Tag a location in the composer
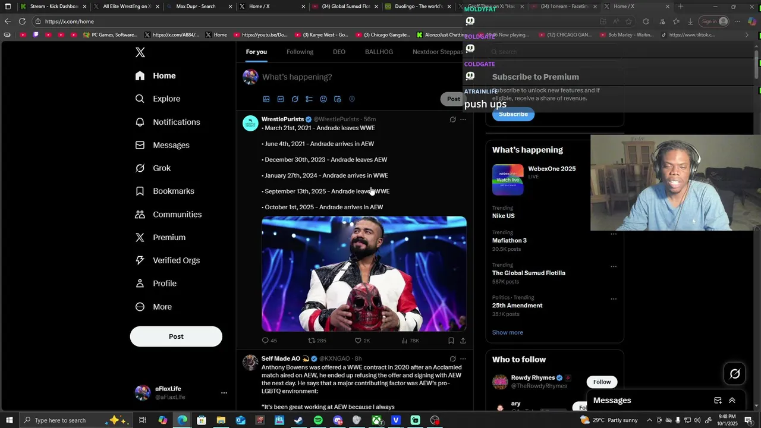The image size is (761, 428). tap(352, 99)
